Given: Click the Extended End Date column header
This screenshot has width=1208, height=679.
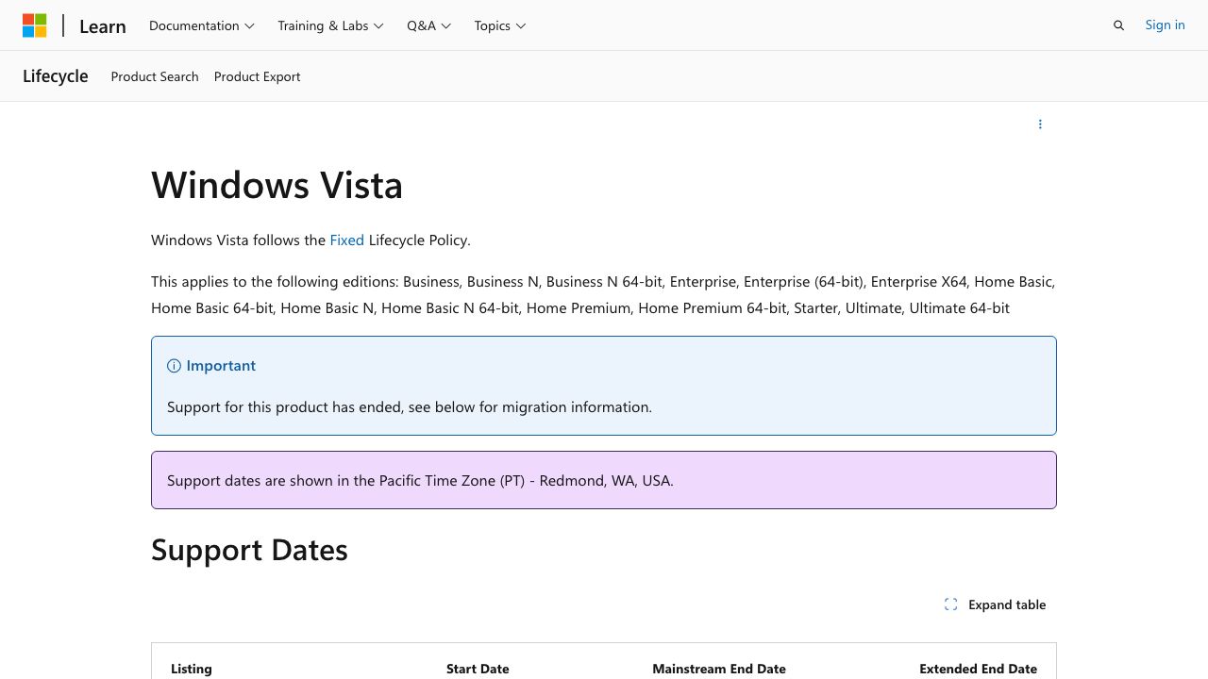Looking at the screenshot, I should click(x=978, y=669).
